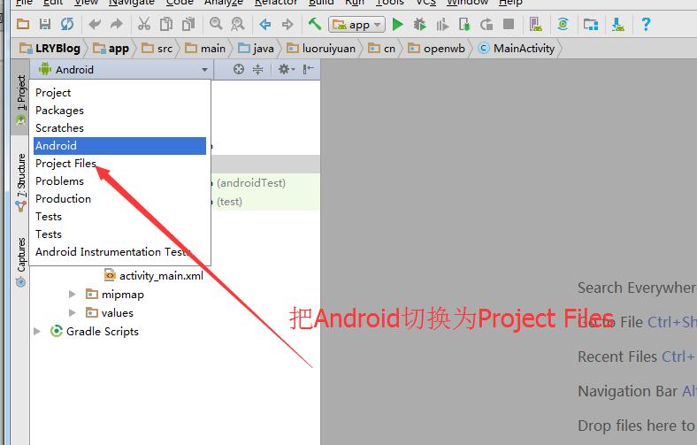Open the Refactor menu

[x=276, y=3]
